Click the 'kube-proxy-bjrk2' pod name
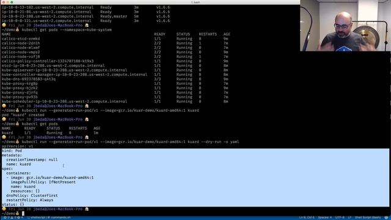Image resolution: width=391 pixels, height=220 pixels. pyautogui.click(x=20, y=88)
